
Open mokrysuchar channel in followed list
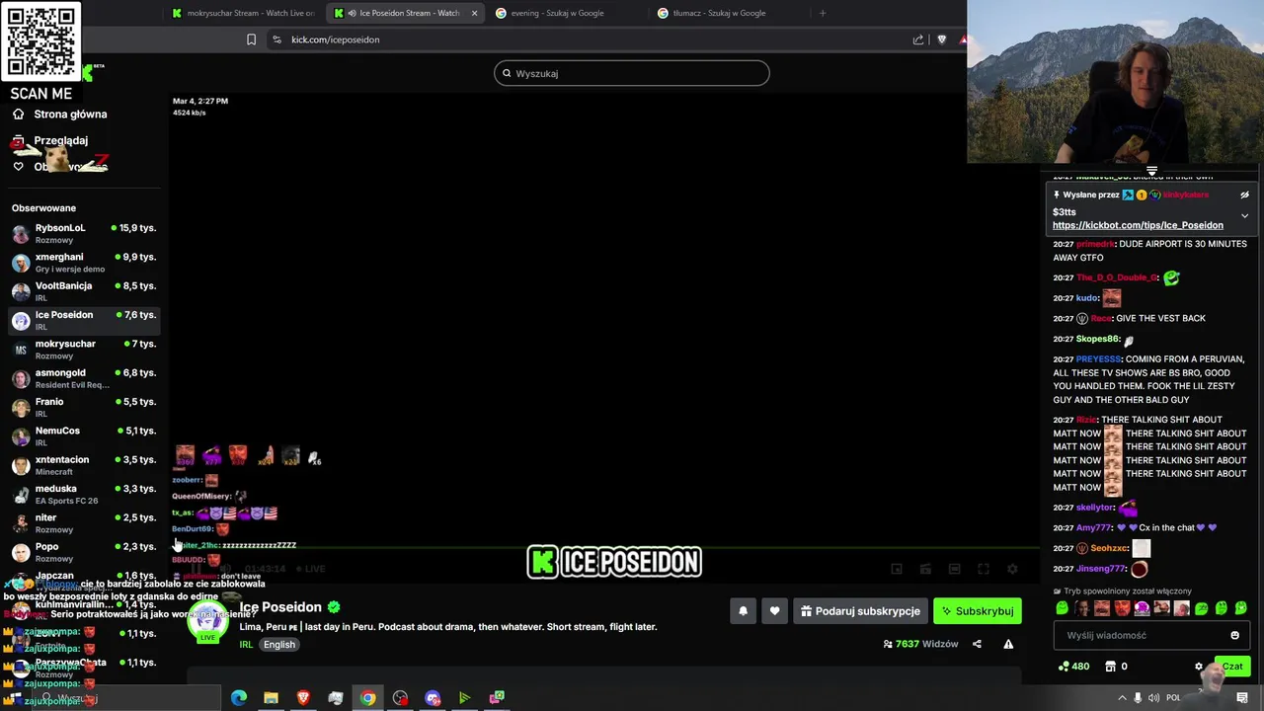(84, 350)
